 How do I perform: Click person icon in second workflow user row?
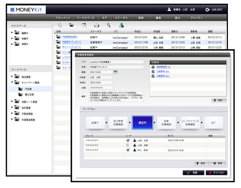(x=134, y=145)
